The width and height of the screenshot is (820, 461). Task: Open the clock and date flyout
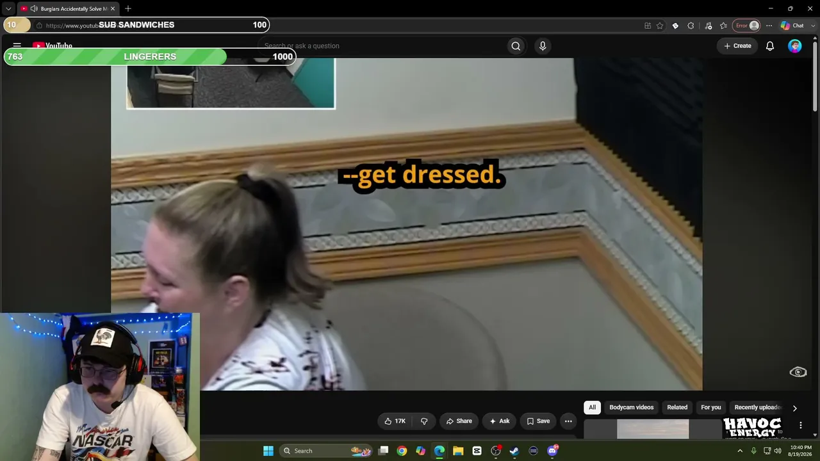click(x=801, y=451)
